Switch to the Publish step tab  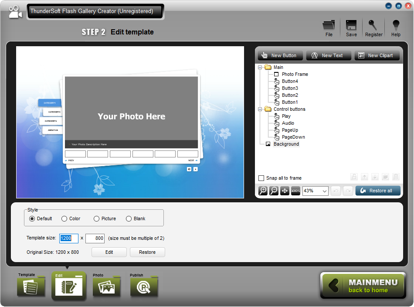(x=144, y=285)
